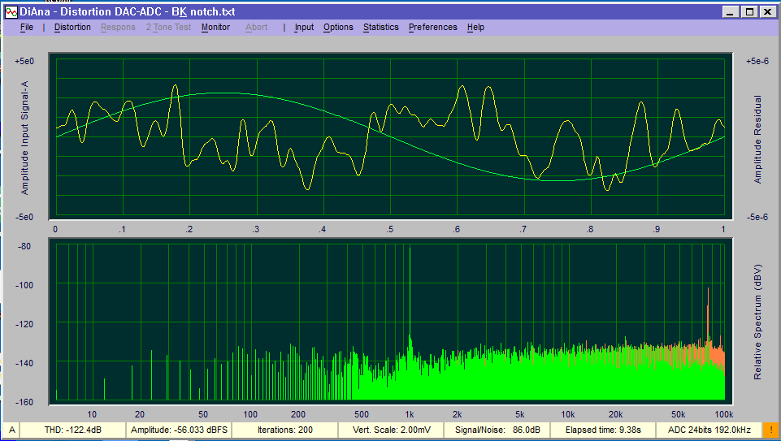Open the Statistics menu

tap(380, 28)
